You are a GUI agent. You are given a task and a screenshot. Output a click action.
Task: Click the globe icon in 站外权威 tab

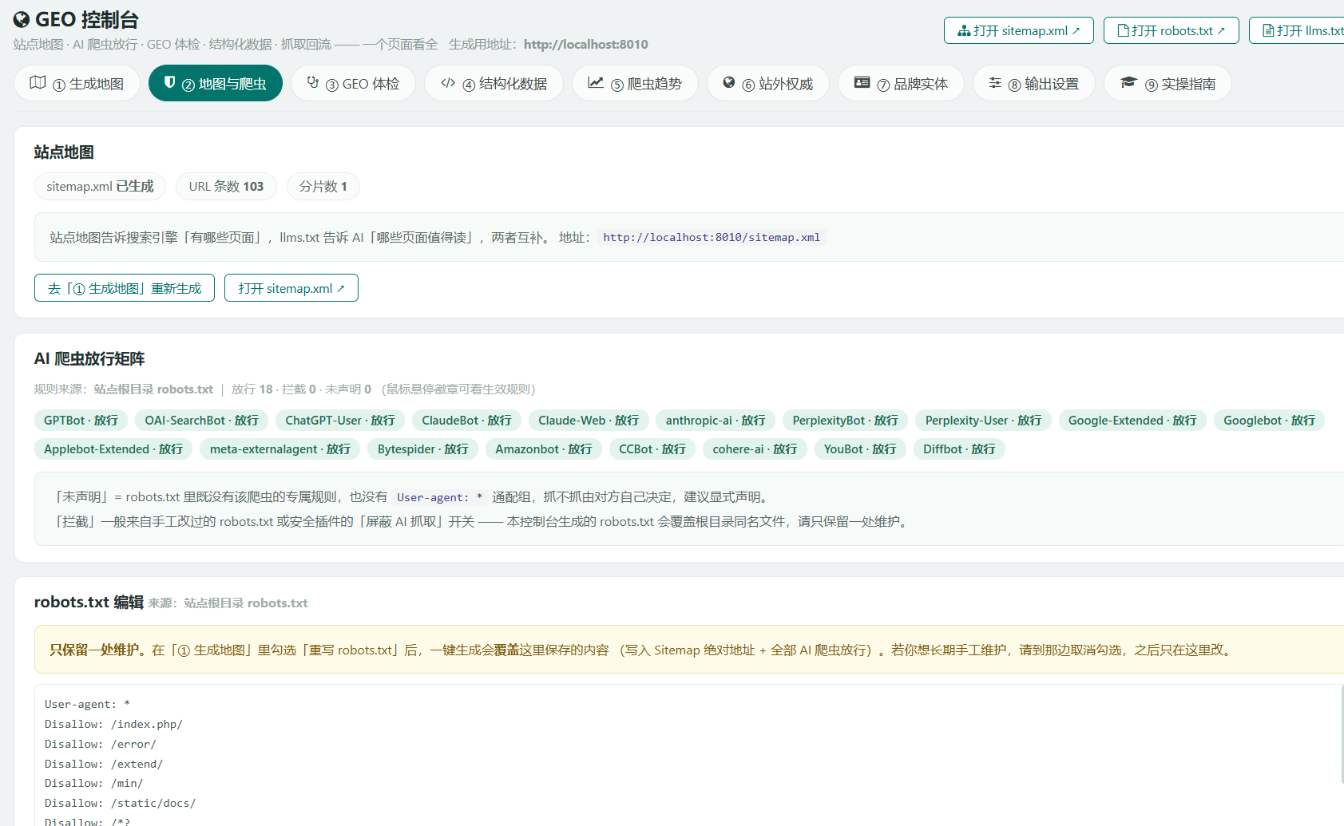pyautogui.click(x=728, y=82)
